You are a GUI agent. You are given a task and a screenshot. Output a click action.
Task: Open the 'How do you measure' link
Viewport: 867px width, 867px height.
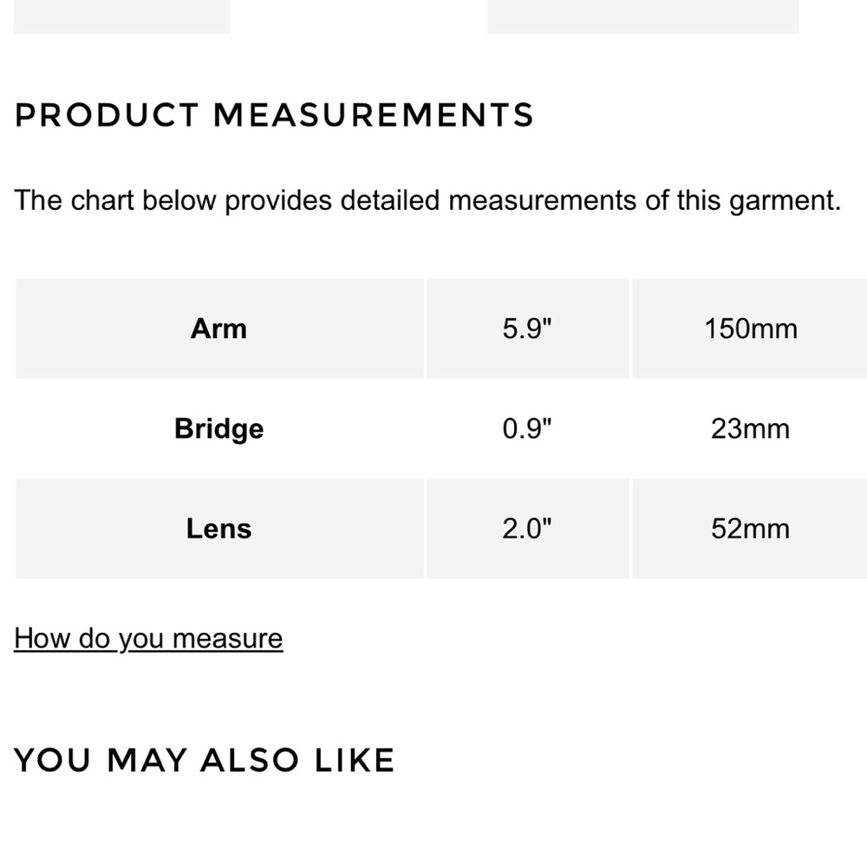(x=148, y=639)
